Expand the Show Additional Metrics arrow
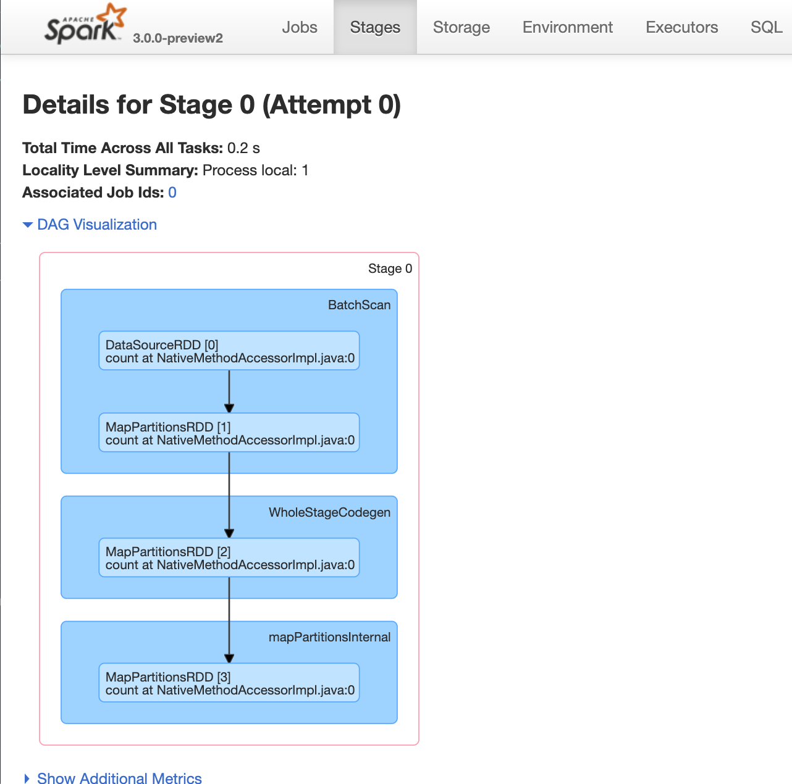This screenshot has height=784, width=792. (x=27, y=778)
